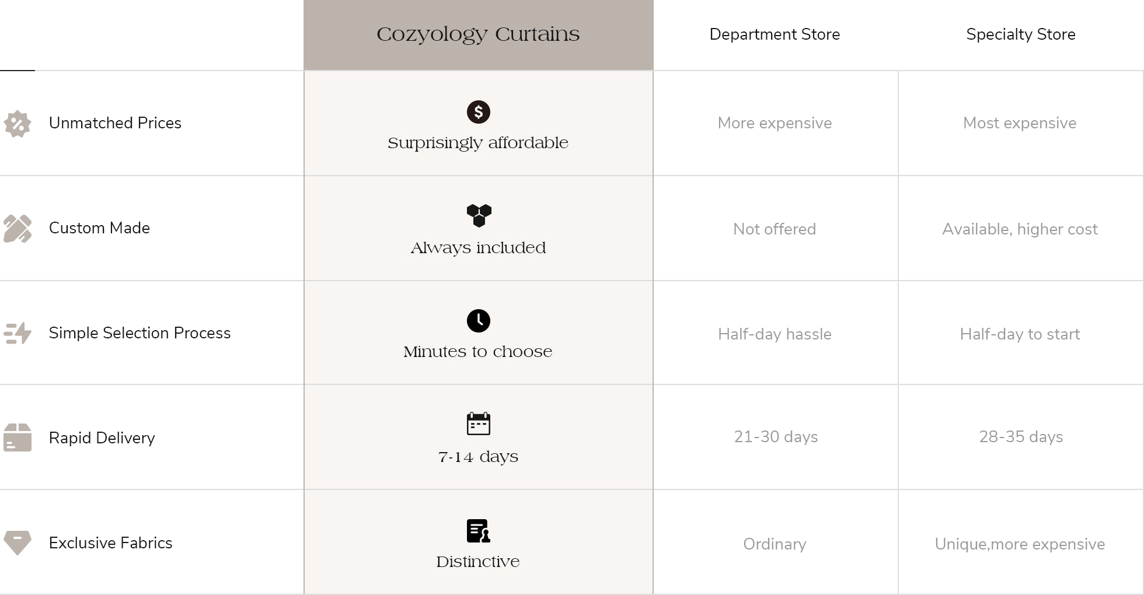Screen dimensions: 1144x595
Task: Select the Specialty Store column header
Action: point(1021,34)
